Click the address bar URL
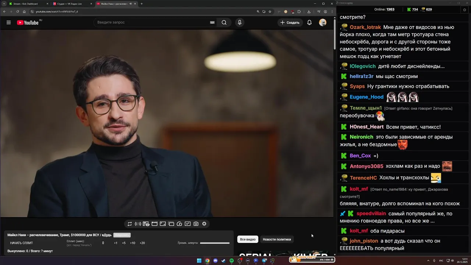 coord(57,11)
